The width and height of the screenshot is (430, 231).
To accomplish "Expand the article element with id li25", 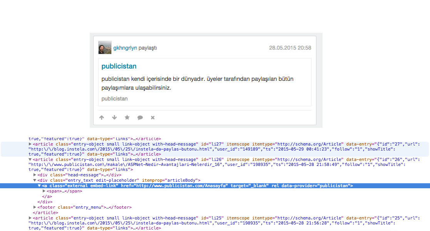I will (x=30, y=218).
